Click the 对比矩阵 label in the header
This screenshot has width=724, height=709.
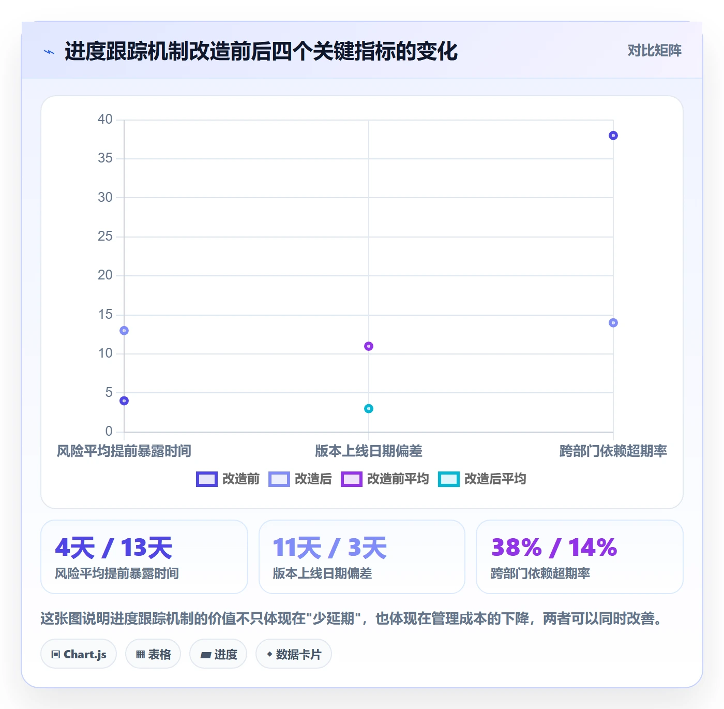pyautogui.click(x=654, y=51)
